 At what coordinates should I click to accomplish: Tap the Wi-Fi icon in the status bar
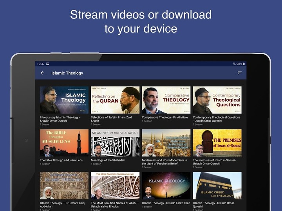(x=234, y=64)
